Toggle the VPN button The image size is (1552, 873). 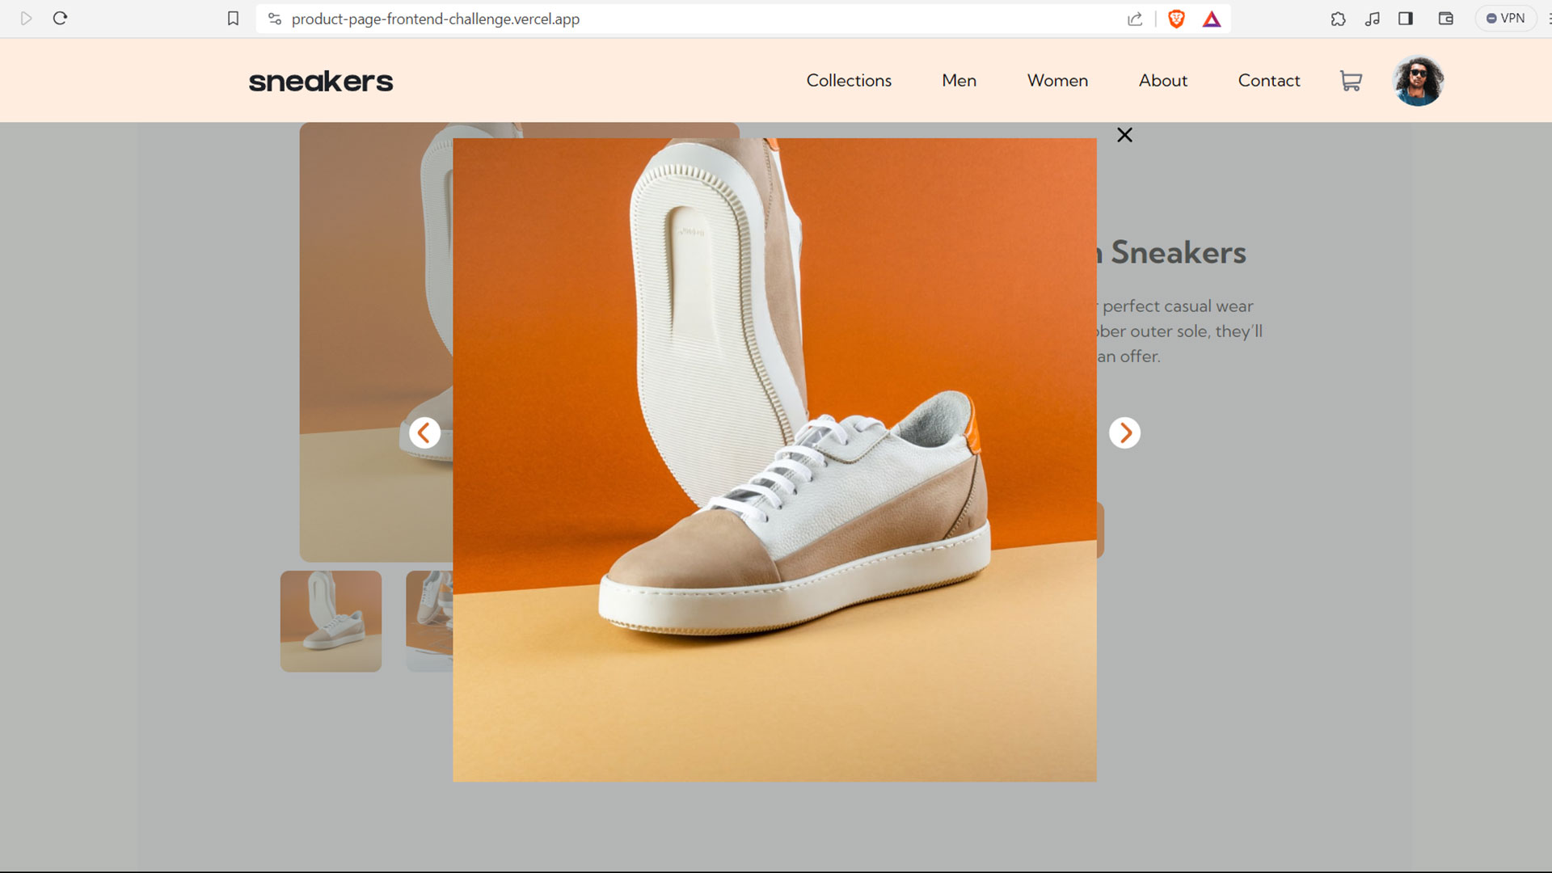(x=1505, y=19)
